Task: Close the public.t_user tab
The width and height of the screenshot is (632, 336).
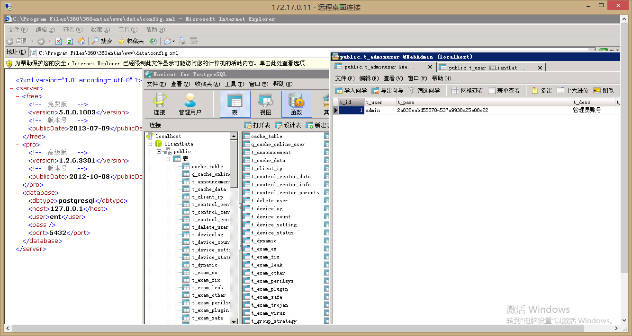Action: (x=540, y=67)
